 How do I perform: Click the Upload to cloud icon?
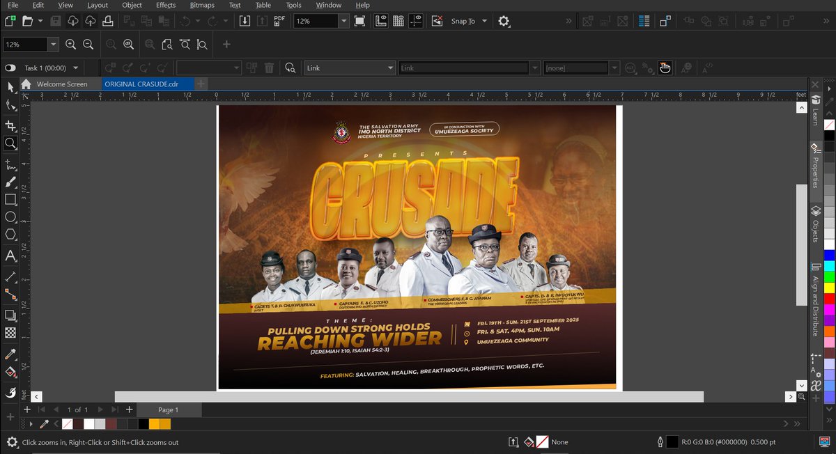tap(91, 21)
